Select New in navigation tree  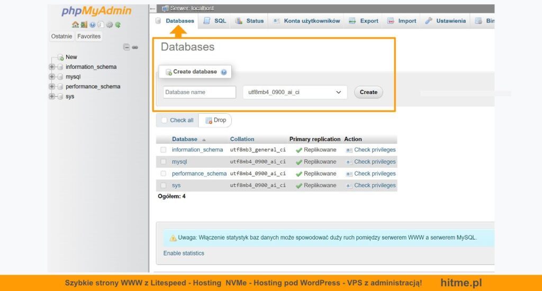(71, 57)
